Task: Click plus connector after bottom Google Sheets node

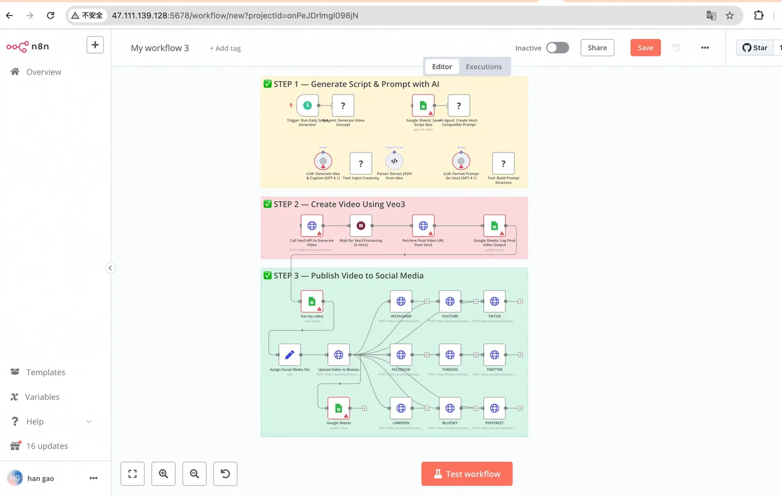Action: click(364, 408)
